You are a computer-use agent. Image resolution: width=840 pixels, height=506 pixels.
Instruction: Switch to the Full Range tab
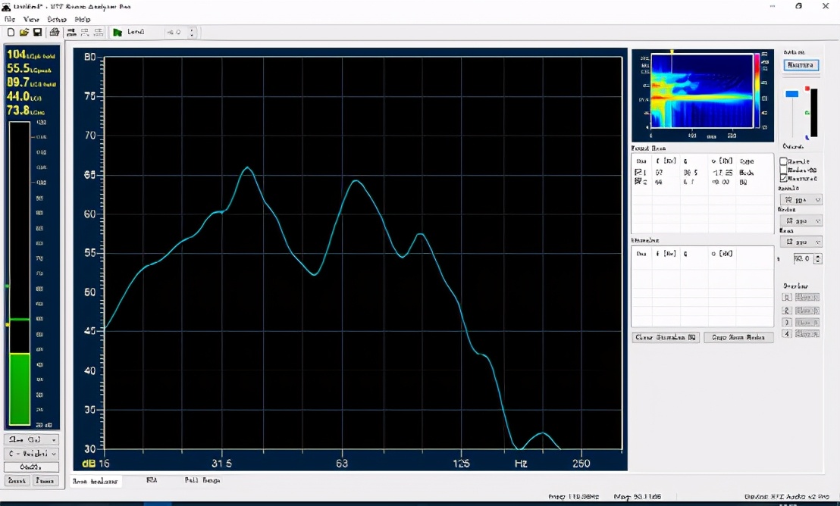(x=202, y=480)
